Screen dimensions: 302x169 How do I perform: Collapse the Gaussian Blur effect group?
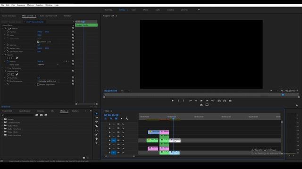tap(3, 71)
